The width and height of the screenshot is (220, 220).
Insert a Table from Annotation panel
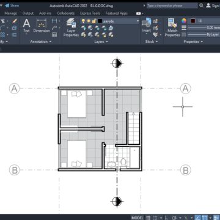pyautogui.click(x=54, y=35)
